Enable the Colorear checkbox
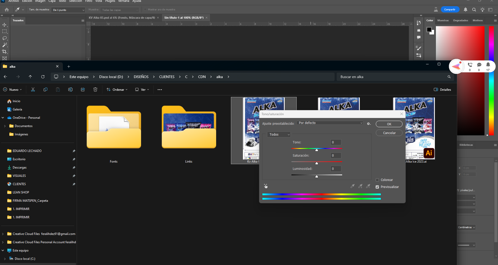The height and width of the screenshot is (265, 498). coord(377,180)
